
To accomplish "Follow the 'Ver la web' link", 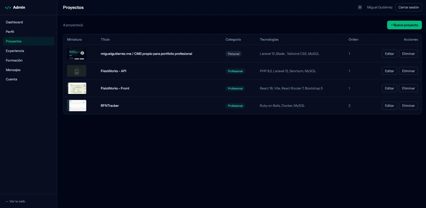I will (x=15, y=201).
